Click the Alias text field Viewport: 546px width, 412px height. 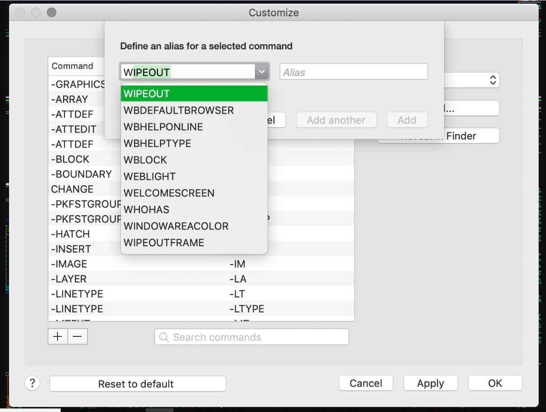point(354,72)
